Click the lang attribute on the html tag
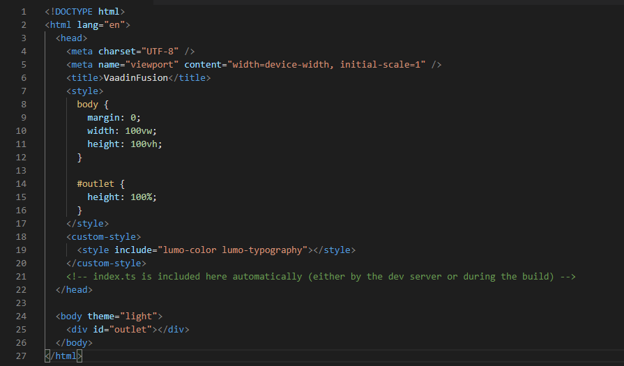 88,24
